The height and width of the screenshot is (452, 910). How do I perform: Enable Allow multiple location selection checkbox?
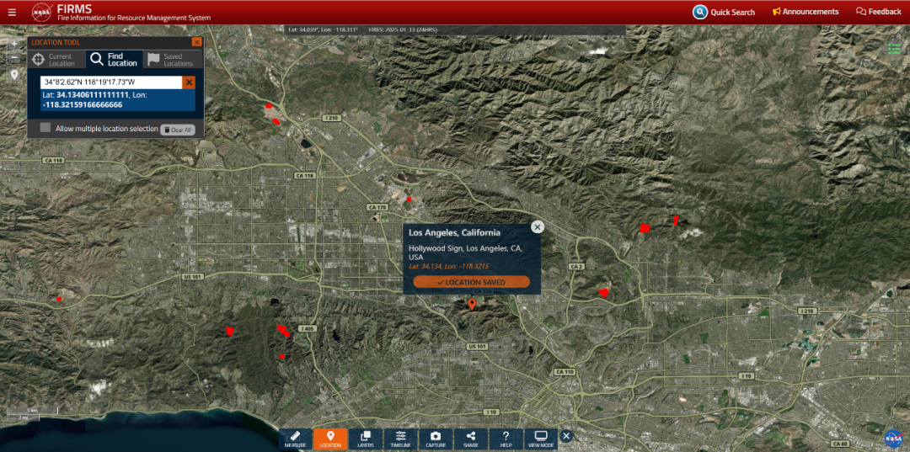[x=45, y=128]
